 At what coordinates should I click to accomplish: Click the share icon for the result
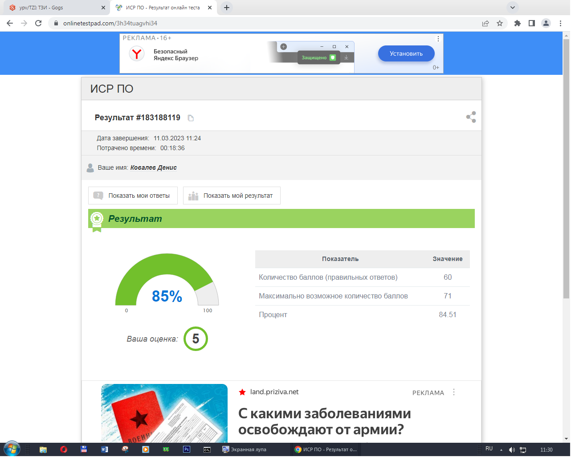[x=471, y=117]
